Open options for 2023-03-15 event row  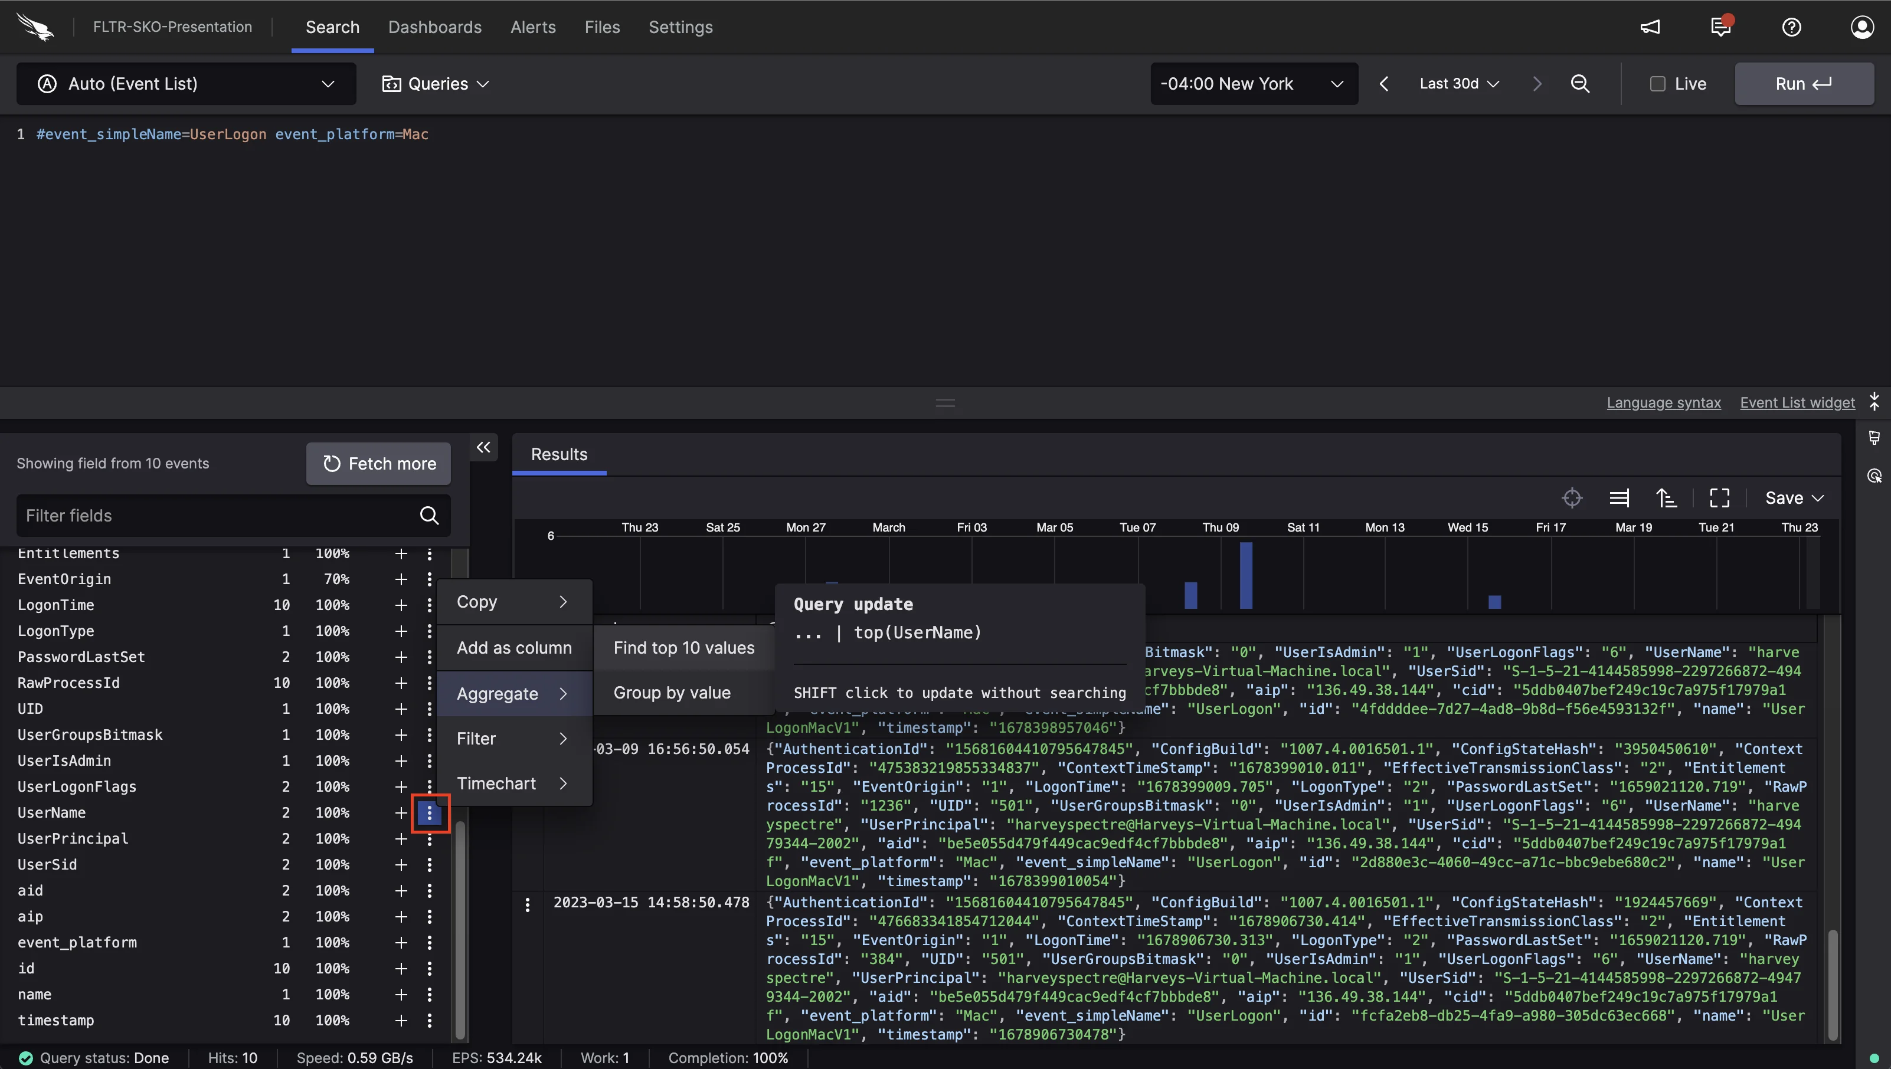[x=527, y=904]
